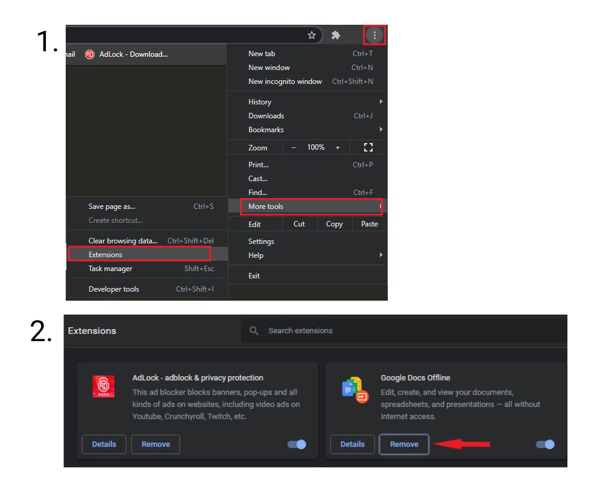Image resolution: width=603 pixels, height=483 pixels.
Task: Select New tab menu item
Action: point(307,54)
